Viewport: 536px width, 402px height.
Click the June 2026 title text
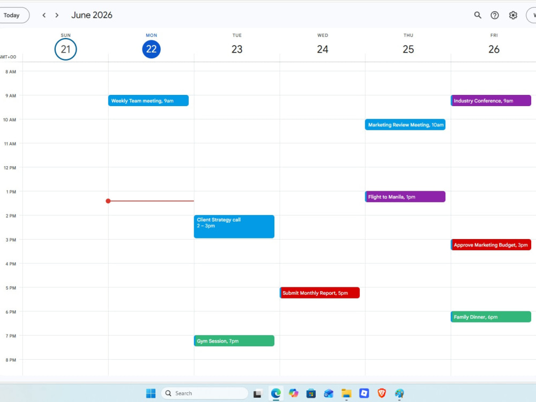(x=92, y=15)
